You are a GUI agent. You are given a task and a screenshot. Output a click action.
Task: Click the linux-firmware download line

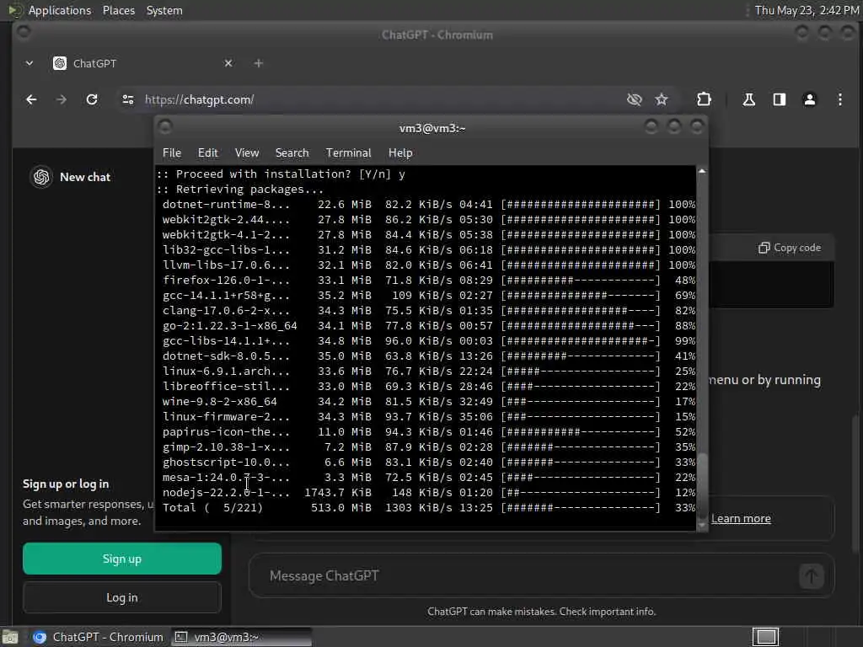(x=429, y=416)
